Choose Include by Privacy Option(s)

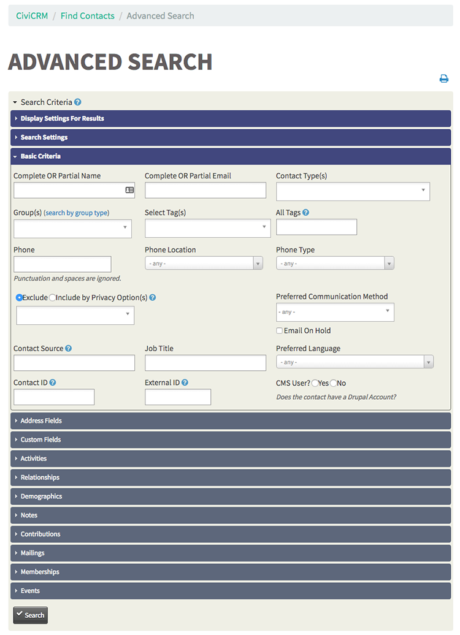(53, 297)
